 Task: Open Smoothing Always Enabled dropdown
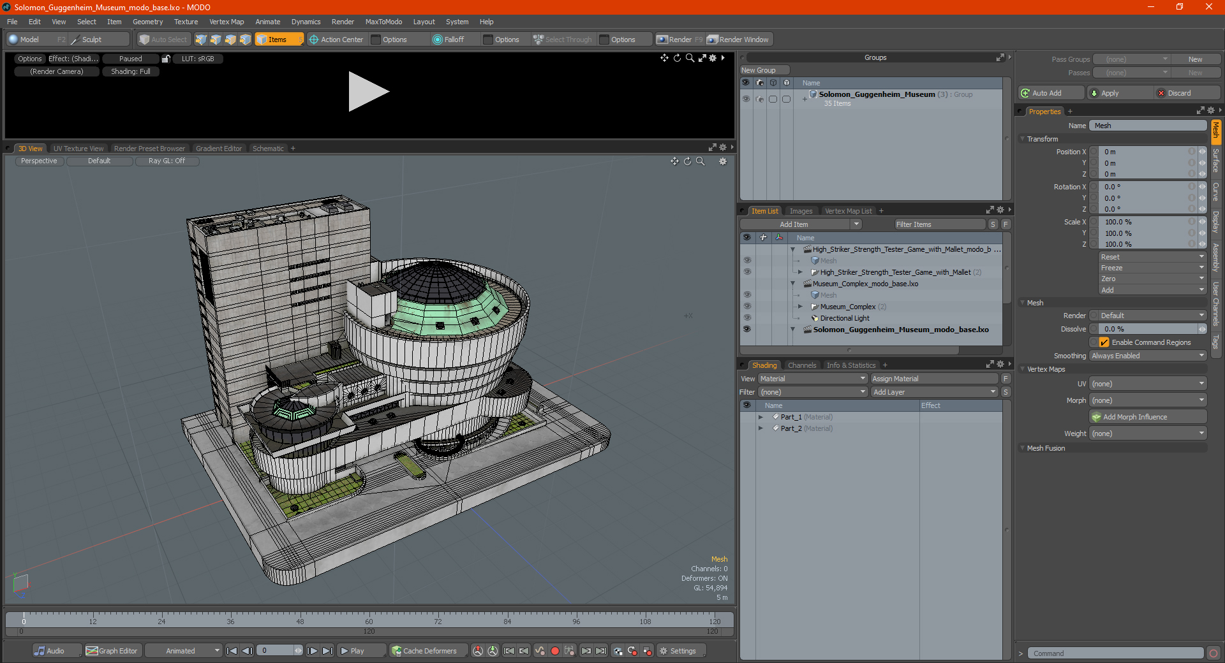coord(1148,356)
